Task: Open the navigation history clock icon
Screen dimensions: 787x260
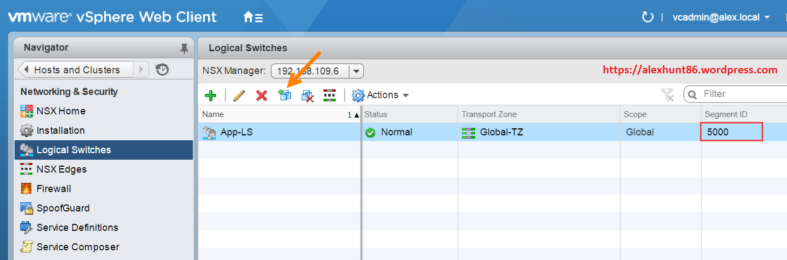Action: click(162, 70)
